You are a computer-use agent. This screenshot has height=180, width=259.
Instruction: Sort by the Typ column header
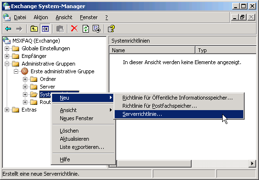click(x=226, y=50)
